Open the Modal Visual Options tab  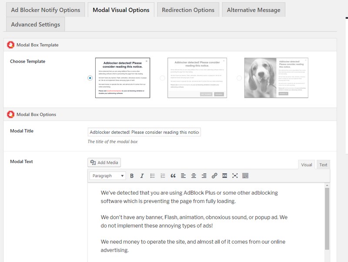coord(121,10)
